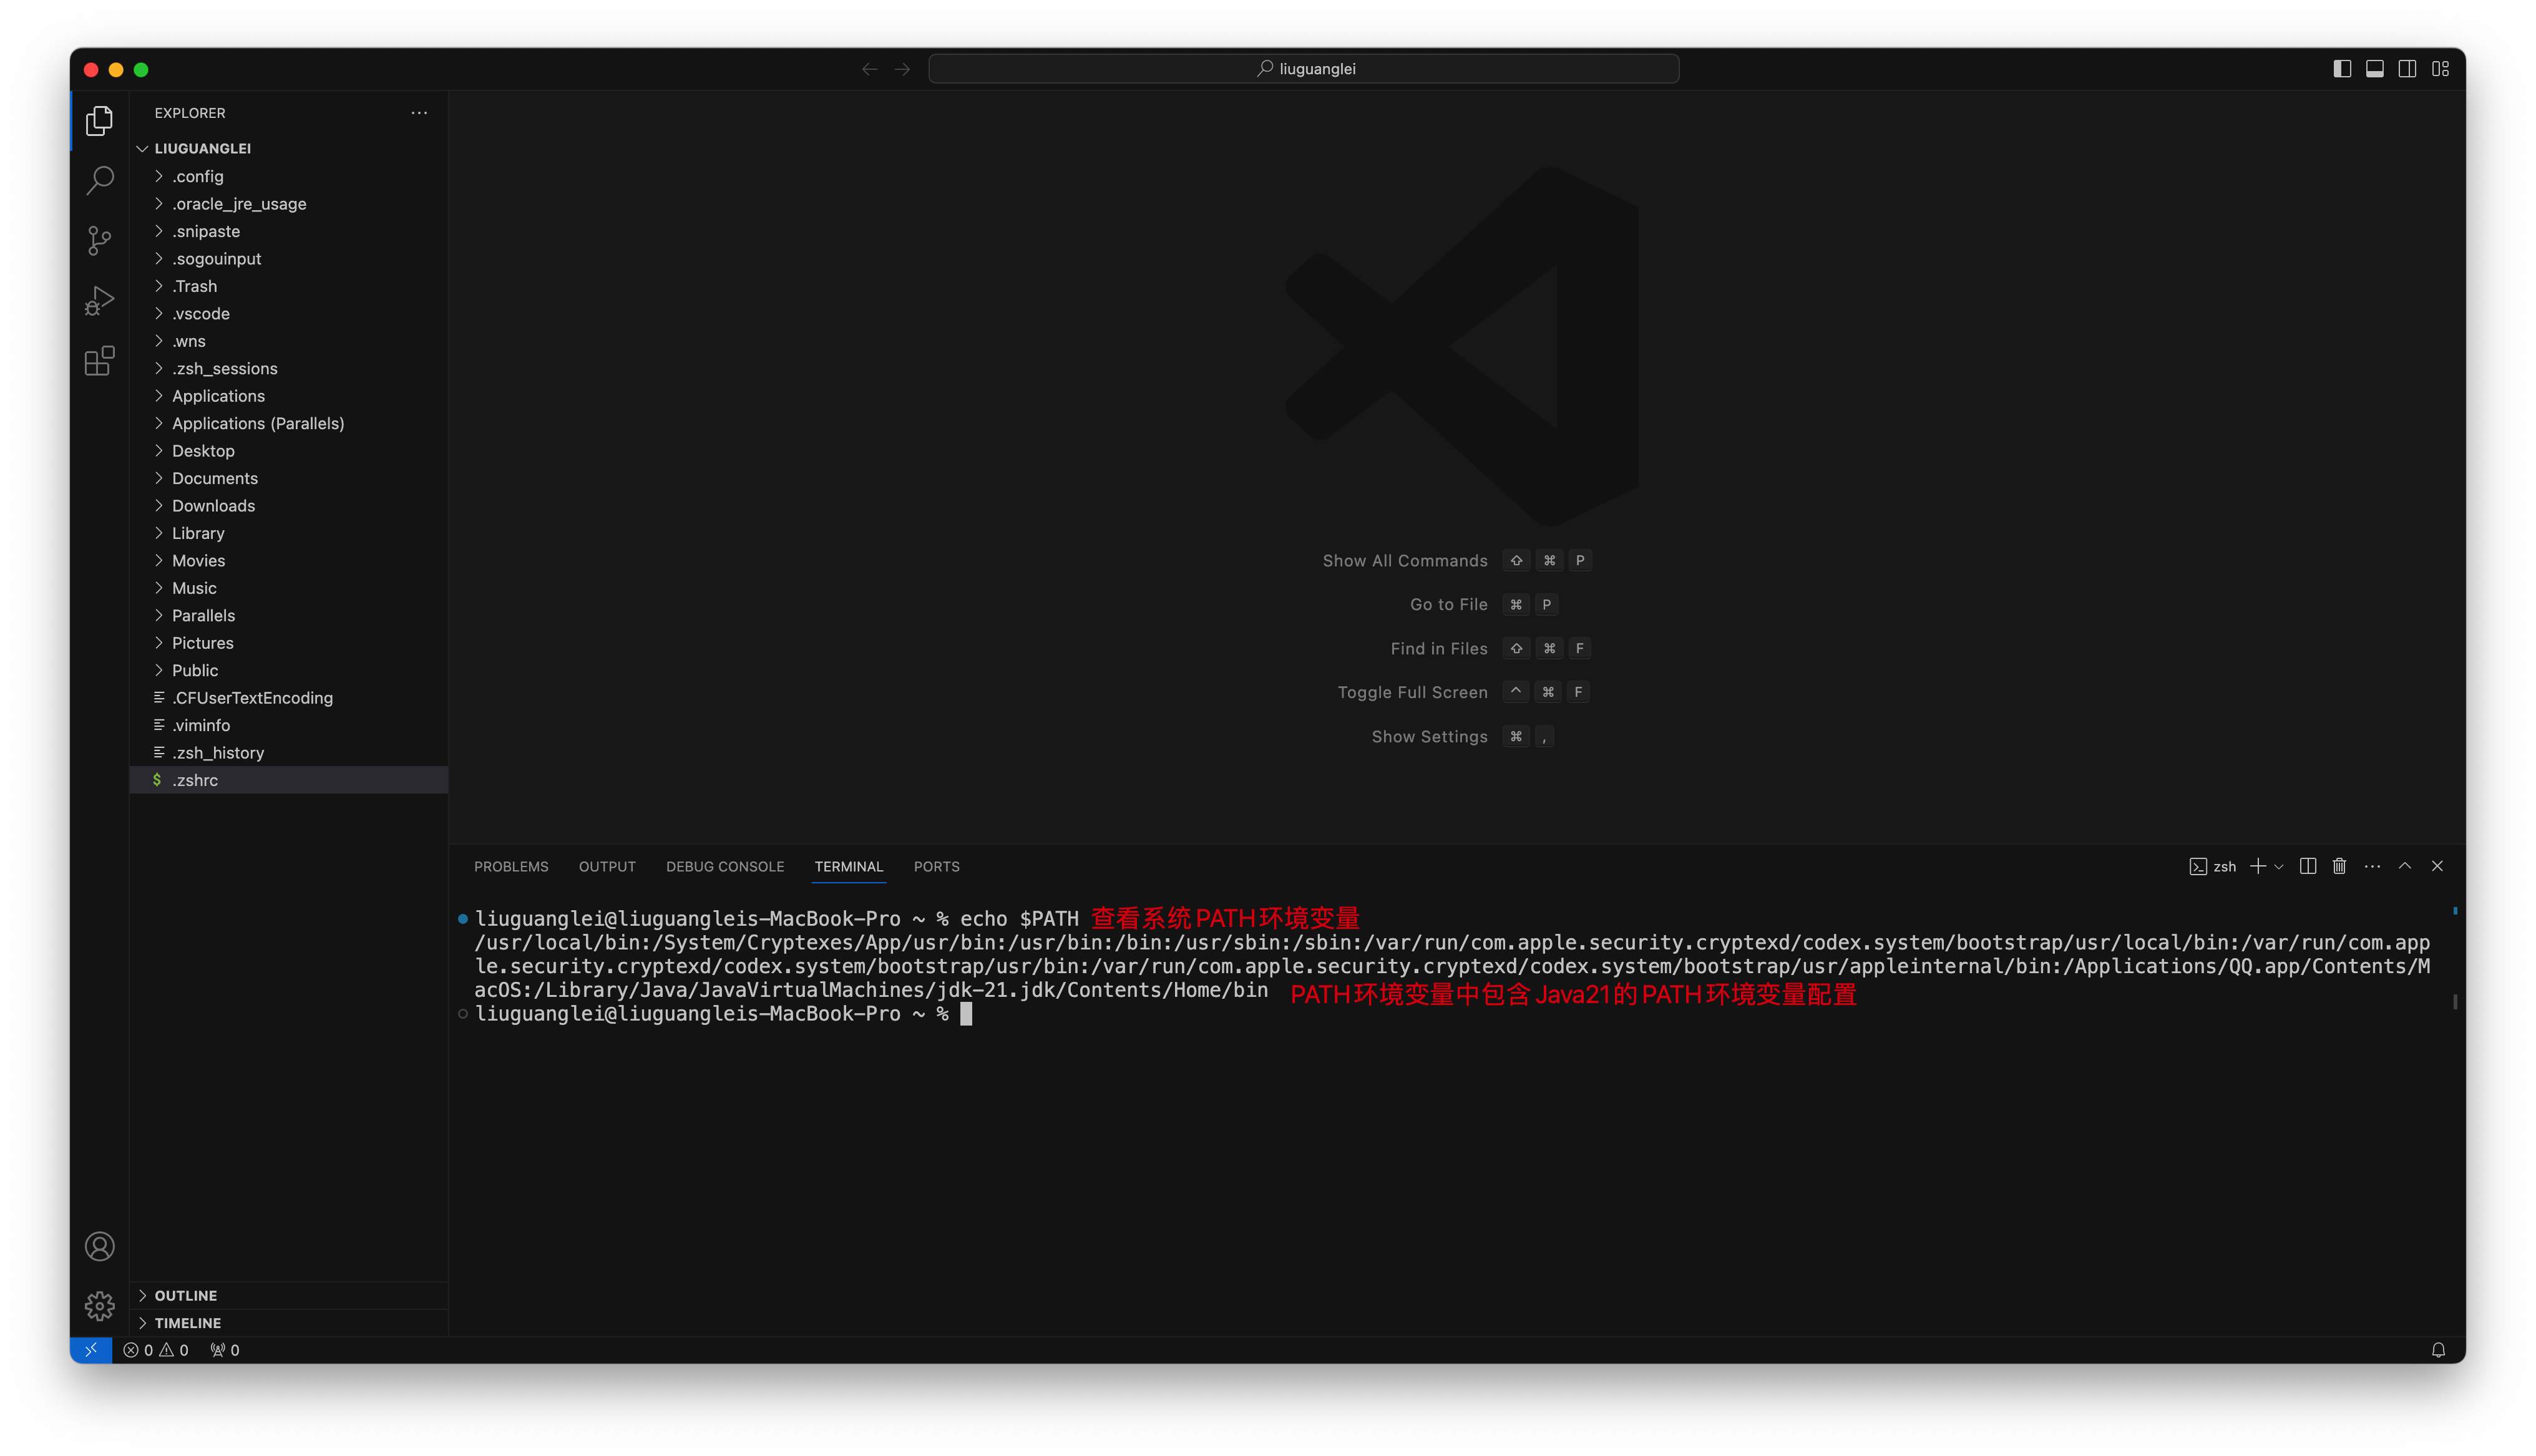Viewport: 2536px width, 1456px height.
Task: Click the remote window indicator in status bar
Action: [91, 1350]
